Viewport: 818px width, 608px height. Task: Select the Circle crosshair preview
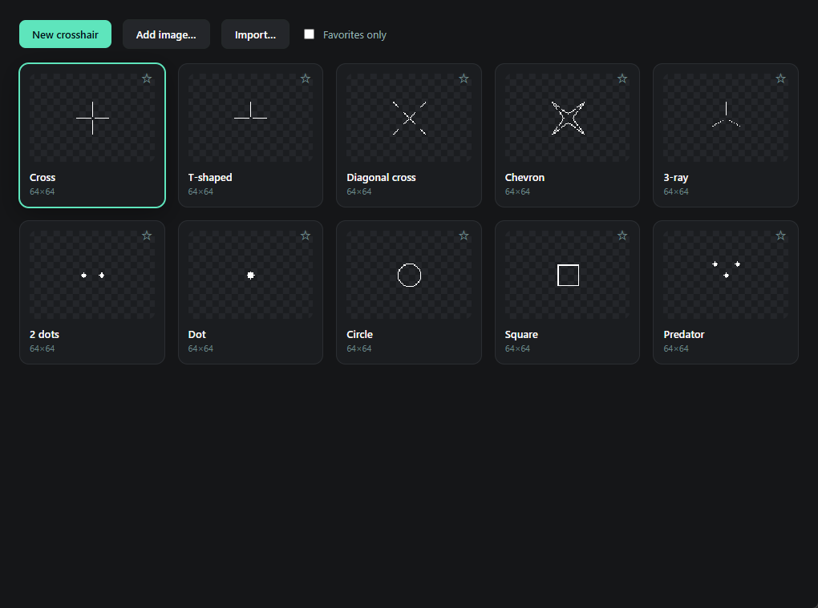[409, 275]
